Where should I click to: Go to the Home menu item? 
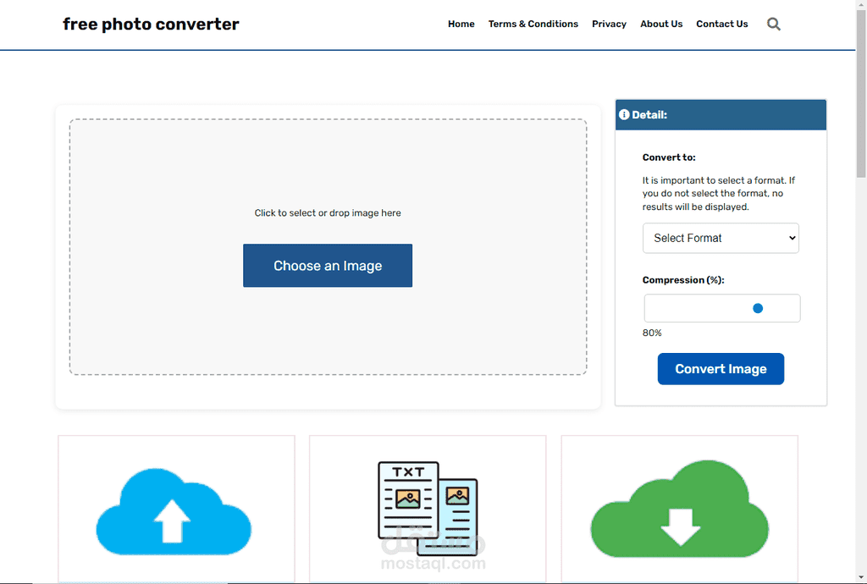(461, 25)
